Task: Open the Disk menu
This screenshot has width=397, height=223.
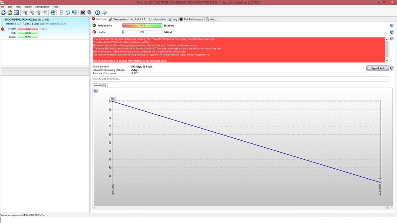Action: (10, 7)
